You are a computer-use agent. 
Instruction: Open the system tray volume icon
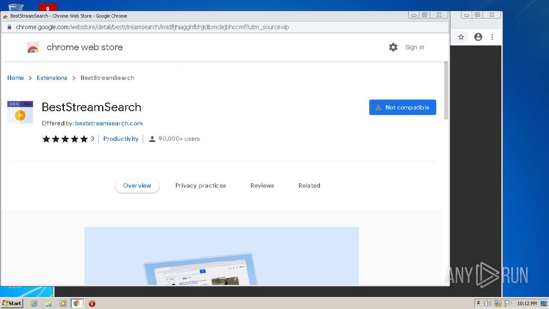[488, 303]
